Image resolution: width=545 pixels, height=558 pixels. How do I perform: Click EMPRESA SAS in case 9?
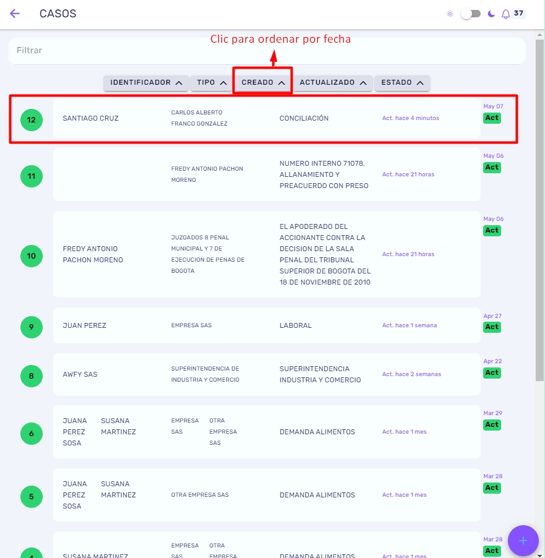tap(191, 325)
